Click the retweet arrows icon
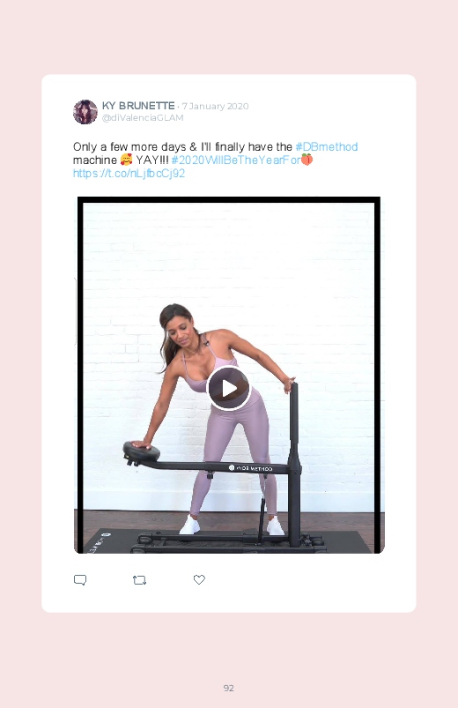This screenshot has height=708, width=458. pos(139,580)
